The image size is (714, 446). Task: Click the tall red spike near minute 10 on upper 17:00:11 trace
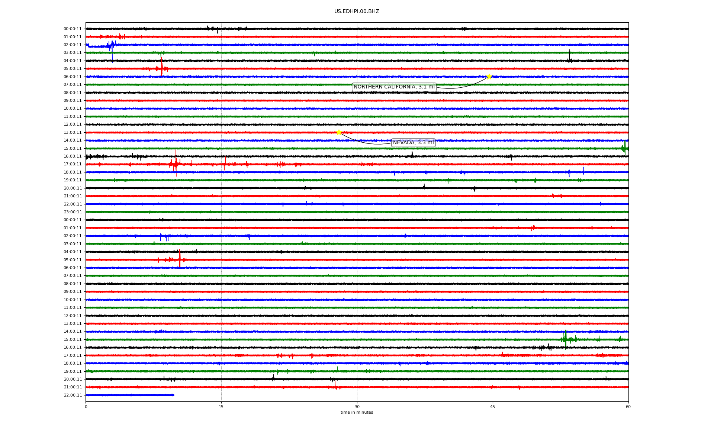[176, 160]
